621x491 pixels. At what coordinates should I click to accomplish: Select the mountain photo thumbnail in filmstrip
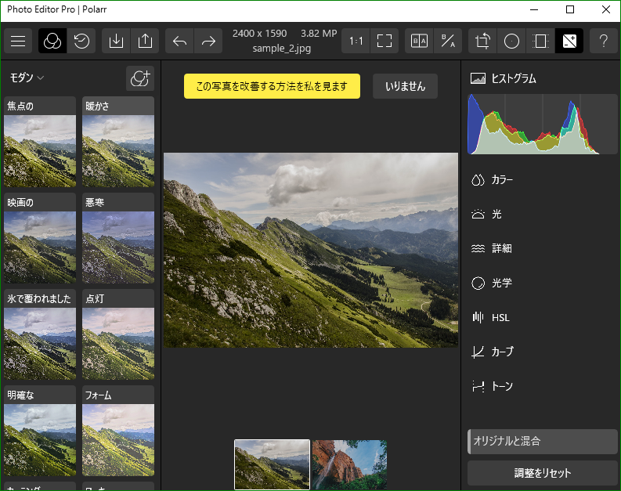point(272,464)
